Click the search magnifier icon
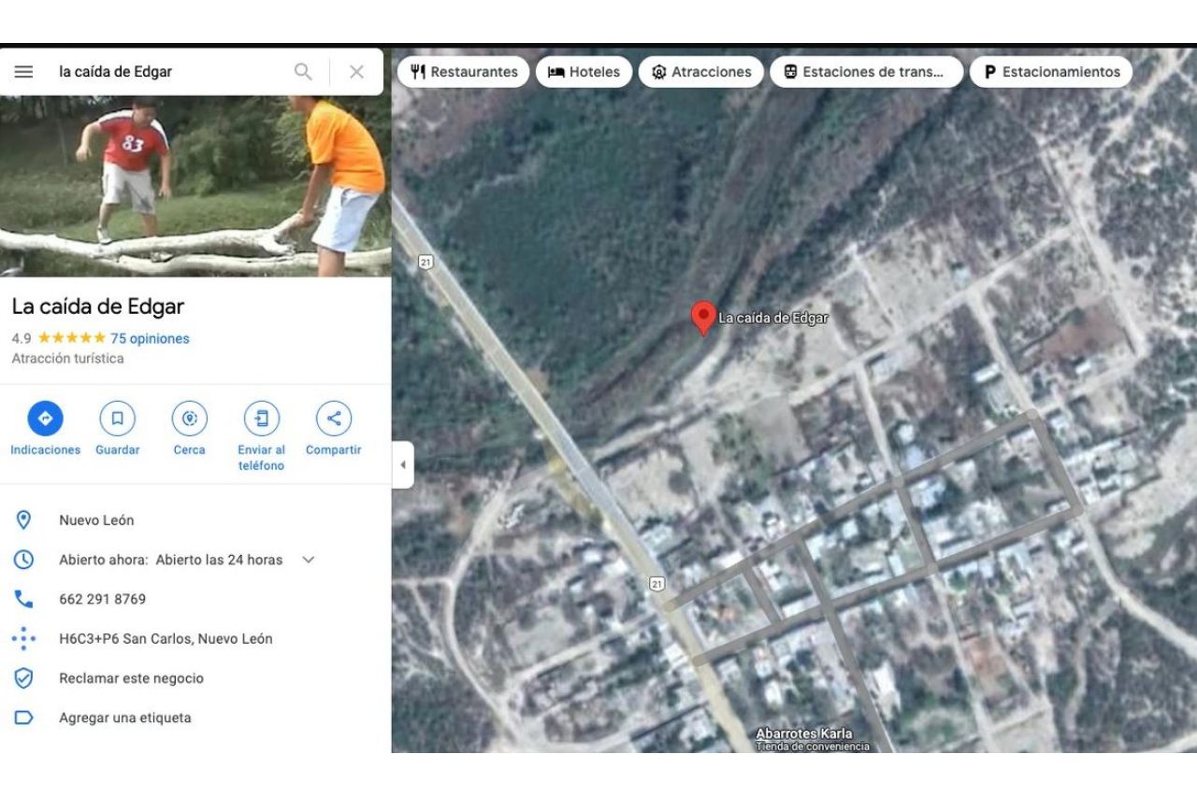 [303, 72]
